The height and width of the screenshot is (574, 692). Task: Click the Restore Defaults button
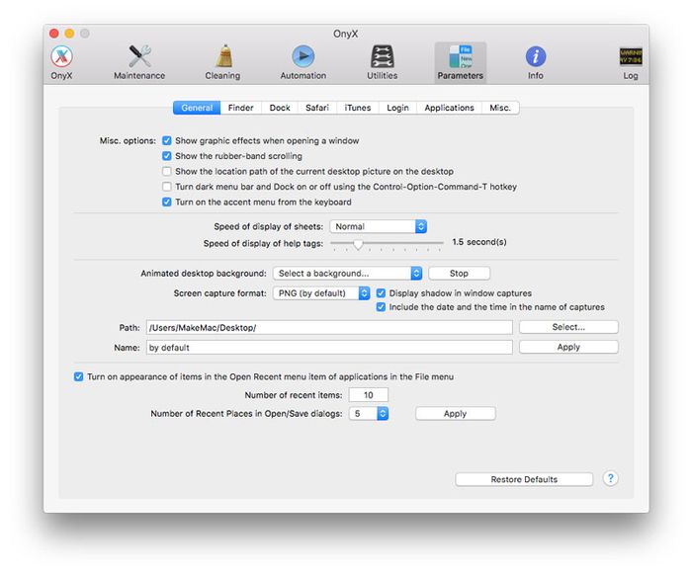524,479
